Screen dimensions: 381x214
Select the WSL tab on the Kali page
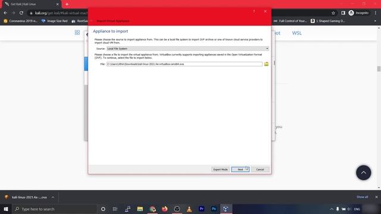296,33
